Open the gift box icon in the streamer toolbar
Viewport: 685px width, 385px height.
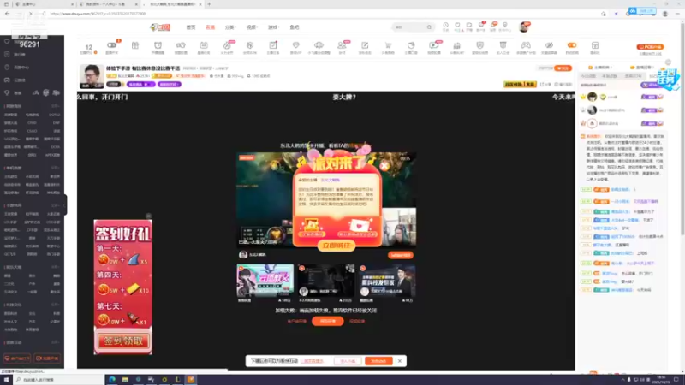(135, 45)
